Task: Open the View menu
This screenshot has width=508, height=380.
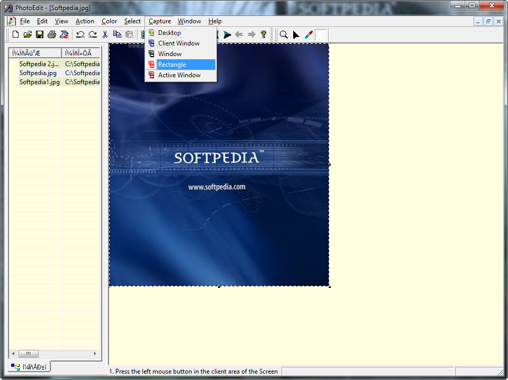Action: point(61,21)
